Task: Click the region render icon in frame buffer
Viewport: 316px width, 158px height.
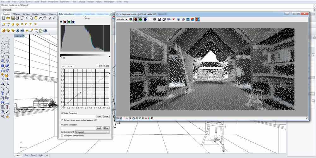Action: [178, 19]
